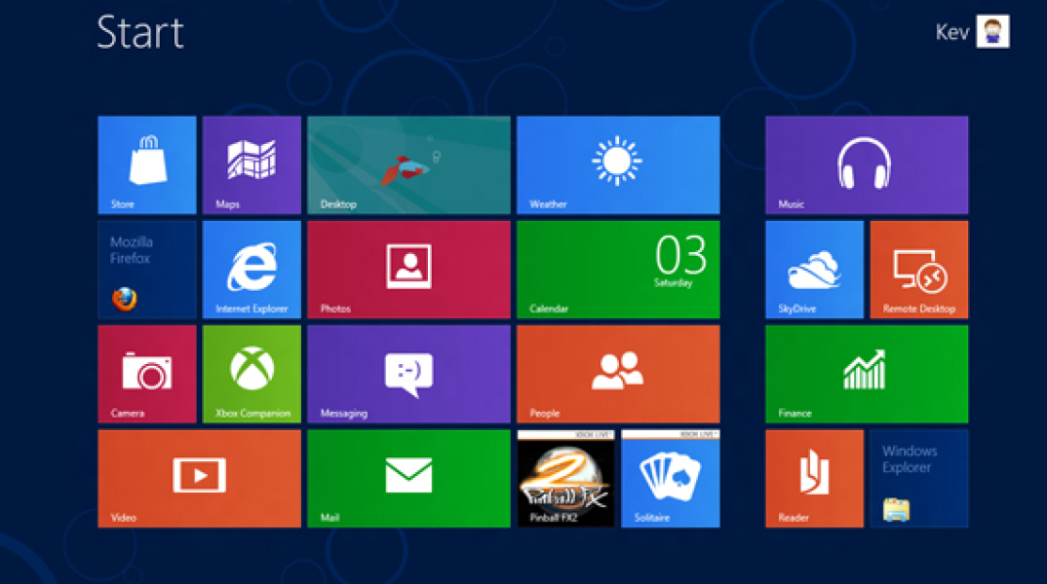The image size is (1047, 584).
Task: Launch the Mail app tile
Action: (x=408, y=478)
